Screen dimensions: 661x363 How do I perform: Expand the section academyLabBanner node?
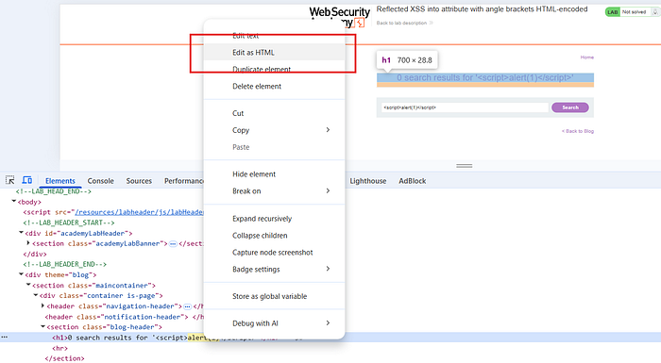(x=28, y=243)
